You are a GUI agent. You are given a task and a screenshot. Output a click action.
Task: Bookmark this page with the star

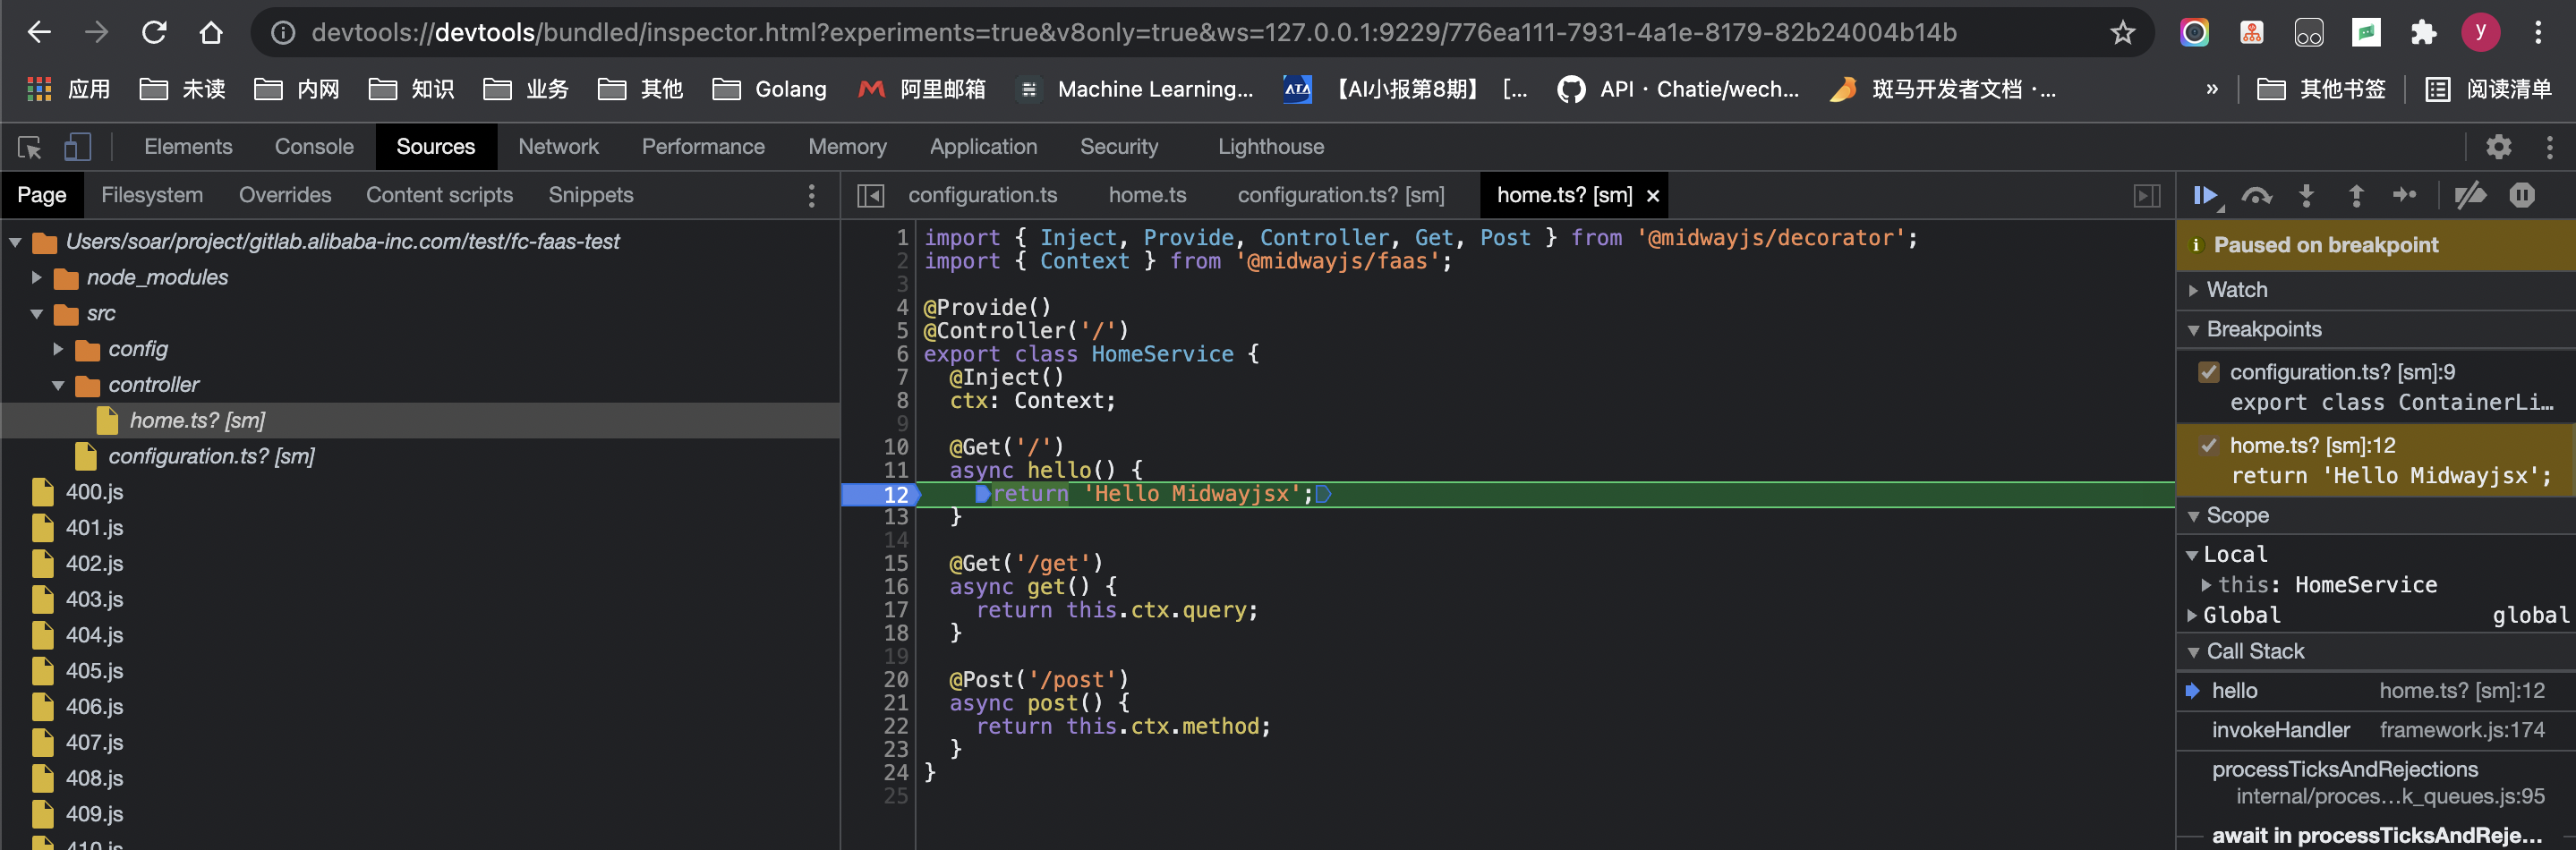click(x=2122, y=33)
